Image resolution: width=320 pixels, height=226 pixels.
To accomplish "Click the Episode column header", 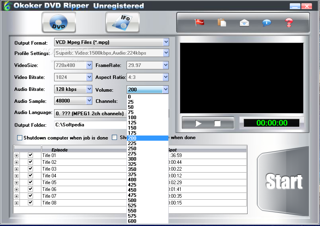I will pyautogui.click(x=84, y=149).
